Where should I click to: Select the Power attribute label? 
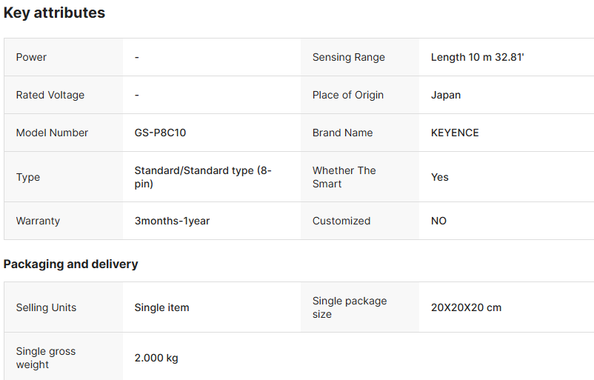coord(31,57)
